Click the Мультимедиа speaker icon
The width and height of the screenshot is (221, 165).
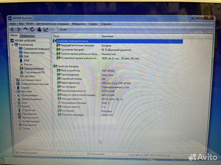19,95
